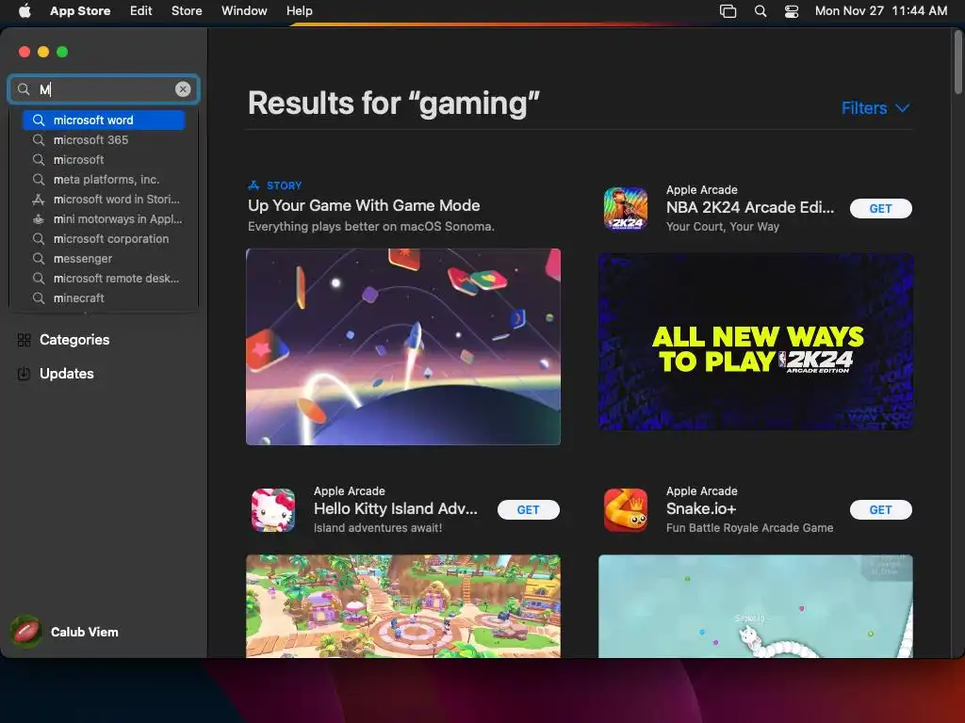
Task: Pick the 'minecraft' suggestion
Action: pos(104,297)
